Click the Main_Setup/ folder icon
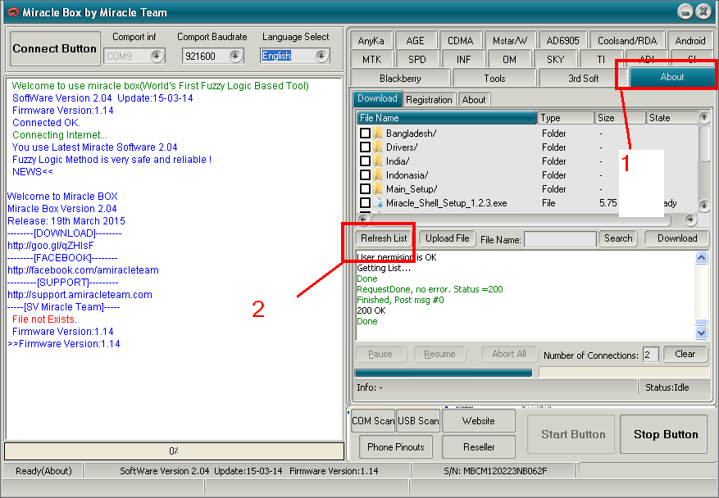Image resolution: width=719 pixels, height=498 pixels. [378, 188]
